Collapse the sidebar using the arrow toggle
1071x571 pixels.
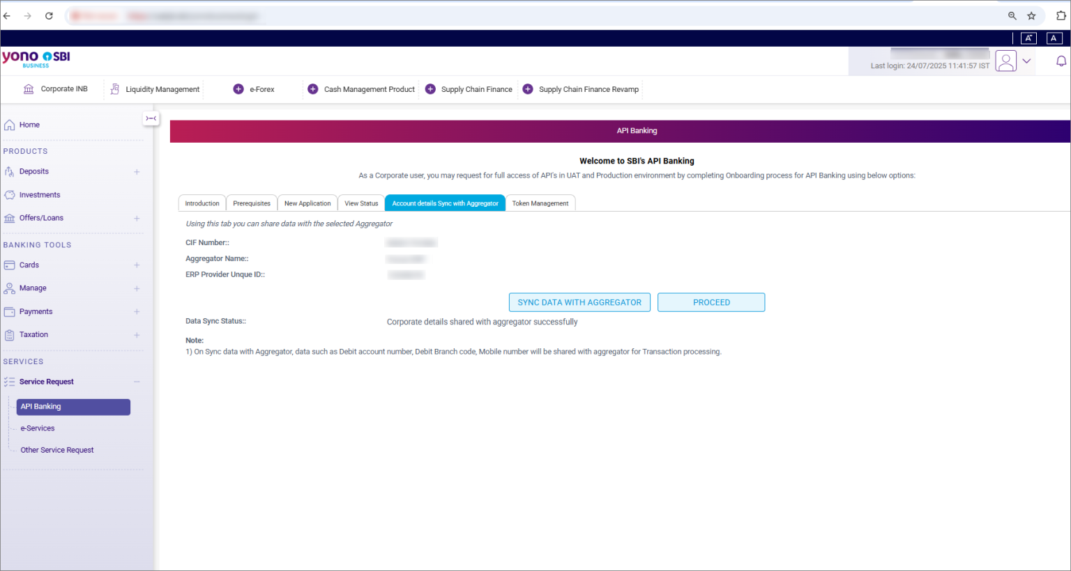(151, 118)
